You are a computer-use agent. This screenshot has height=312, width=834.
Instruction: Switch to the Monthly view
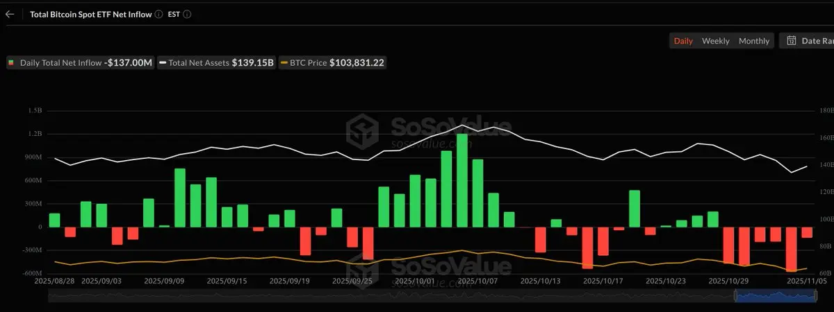[754, 41]
